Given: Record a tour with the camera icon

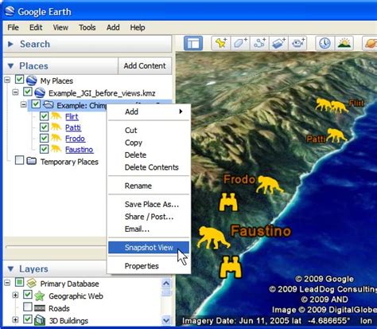Looking at the screenshot, I should point(298,43).
